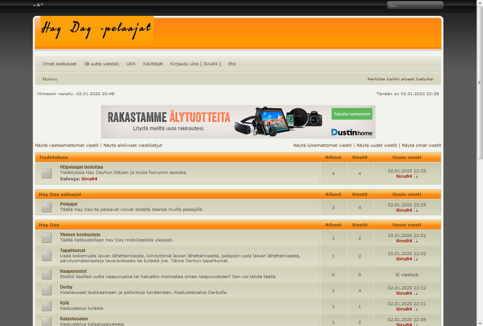Open latest post icon in Tapahtumat row
Viewport: 483px width, 326px height.
click(x=416, y=259)
